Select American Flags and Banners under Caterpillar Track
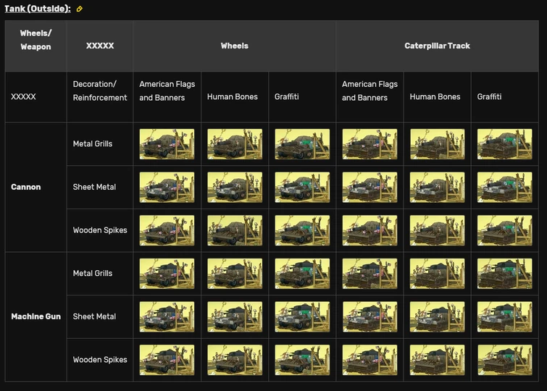Image resolution: width=547 pixels, height=391 pixels. [x=369, y=97]
